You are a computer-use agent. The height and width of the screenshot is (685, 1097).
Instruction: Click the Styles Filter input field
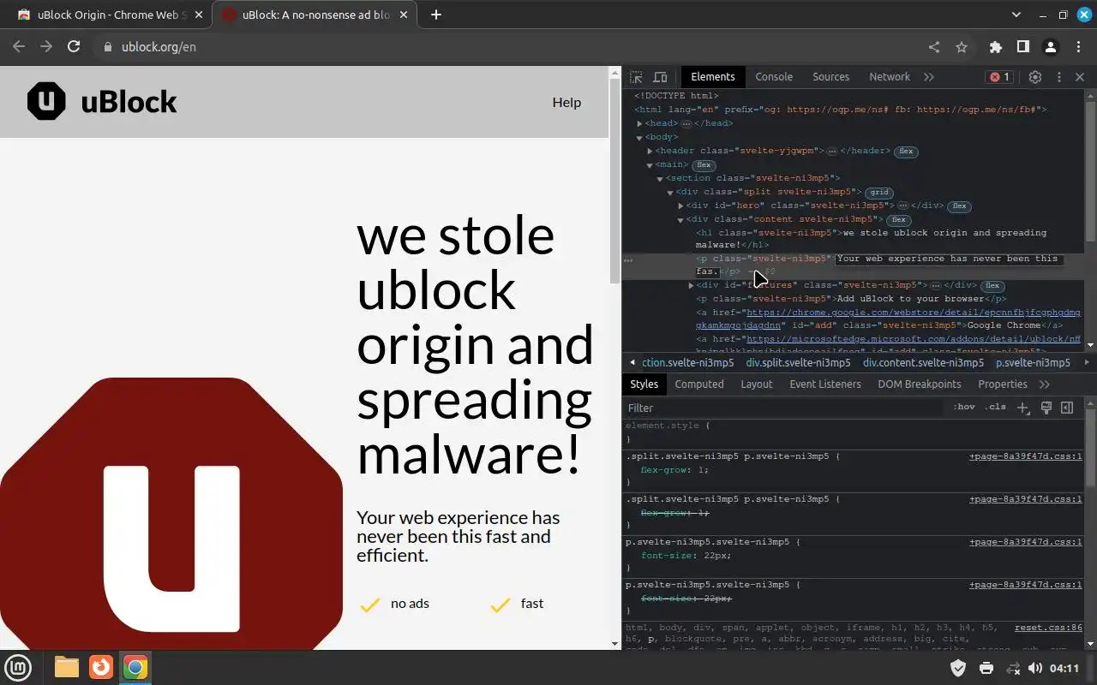[x=784, y=408]
